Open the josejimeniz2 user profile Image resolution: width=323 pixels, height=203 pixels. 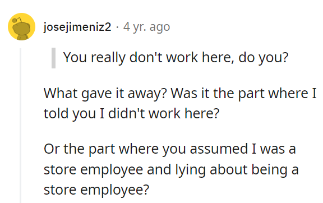[77, 27]
